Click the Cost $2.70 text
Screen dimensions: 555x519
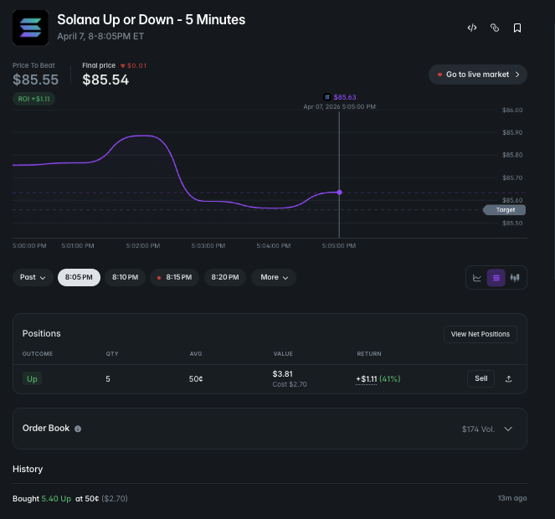pos(290,384)
